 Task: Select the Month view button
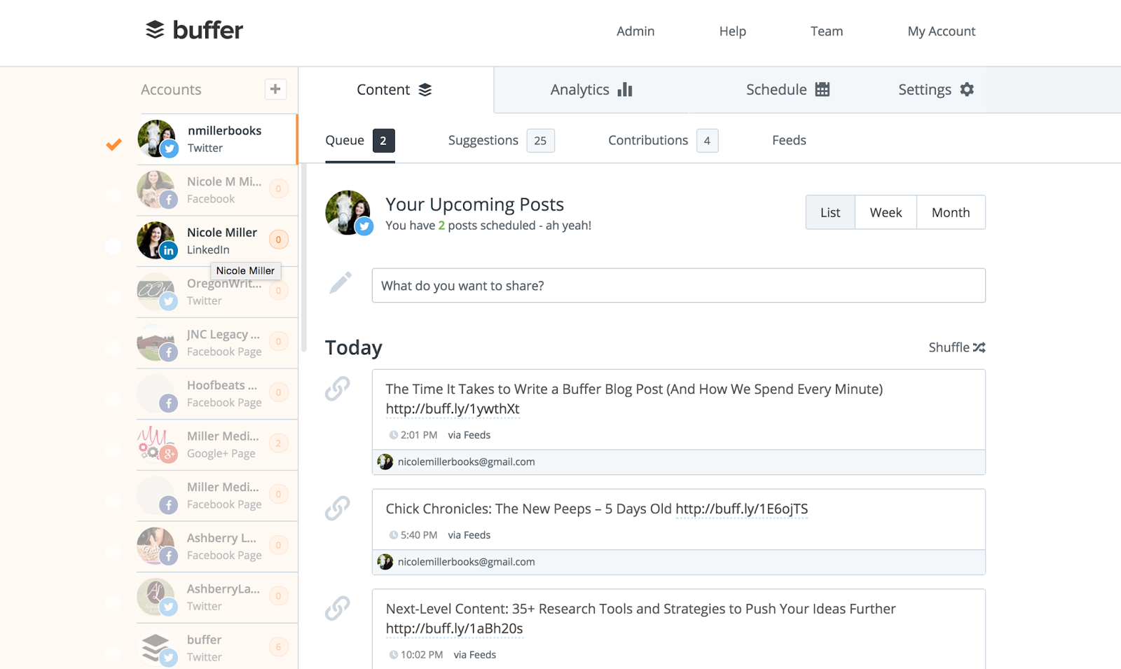tap(951, 212)
